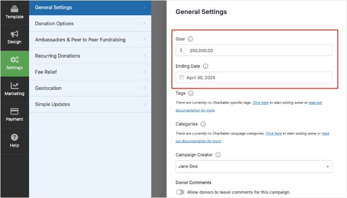Expand Simple Updates chevron arrow
This screenshot has width=347, height=198.
click(144, 104)
